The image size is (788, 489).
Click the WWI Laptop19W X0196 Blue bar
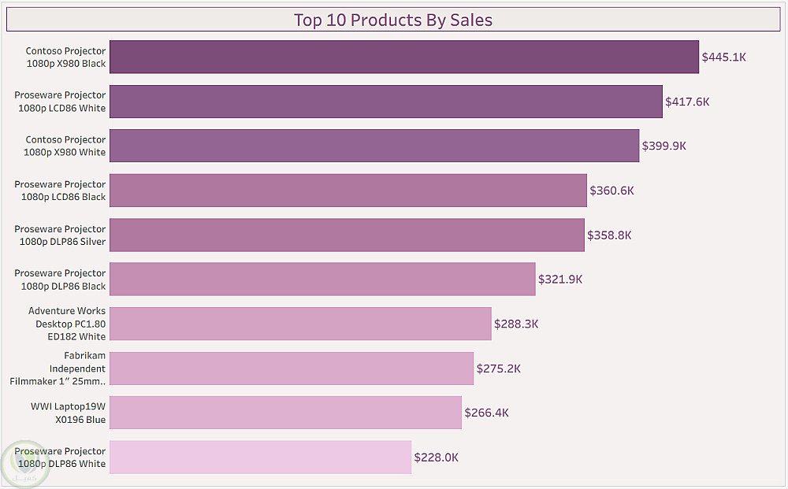[x=285, y=413]
